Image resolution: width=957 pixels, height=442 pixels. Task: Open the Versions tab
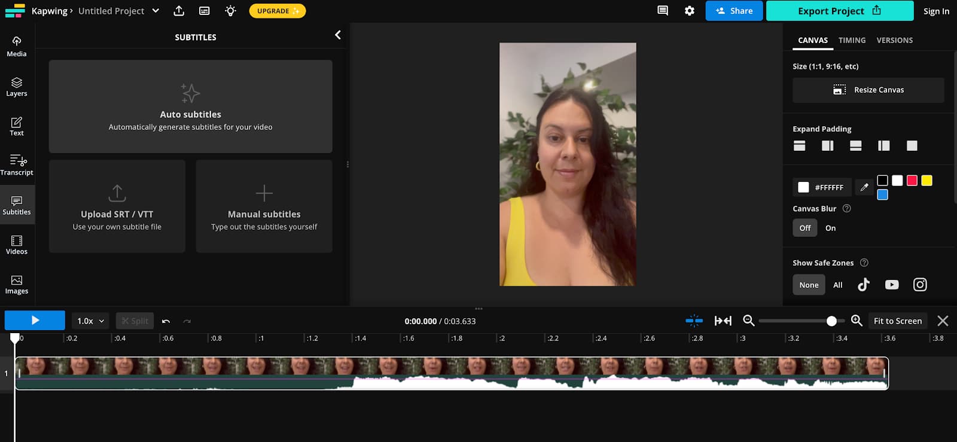(x=894, y=40)
